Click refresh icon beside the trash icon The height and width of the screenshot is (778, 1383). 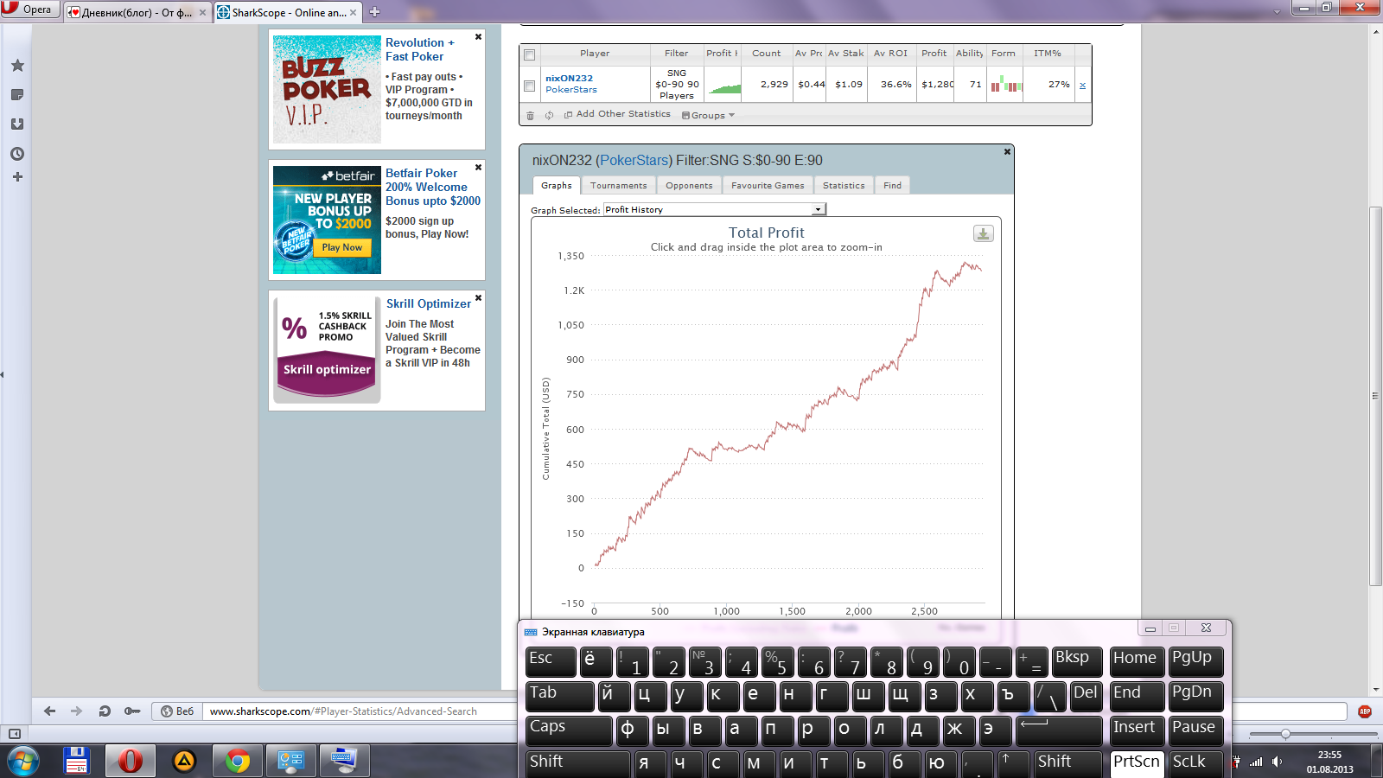549,115
